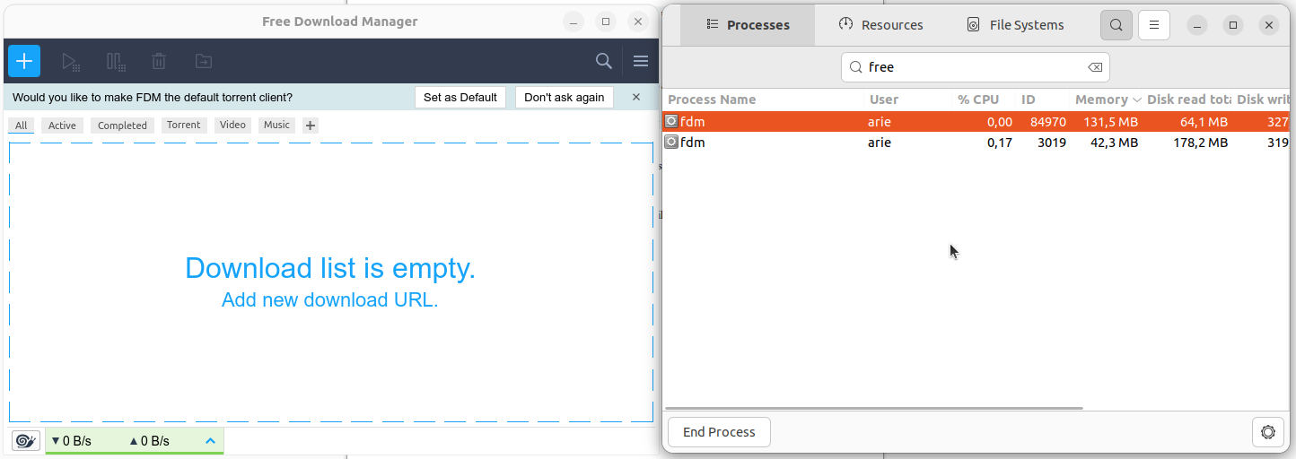The height and width of the screenshot is (459, 1296).
Task: Click the upload speed 0 B/s indicator
Action: tap(149, 441)
